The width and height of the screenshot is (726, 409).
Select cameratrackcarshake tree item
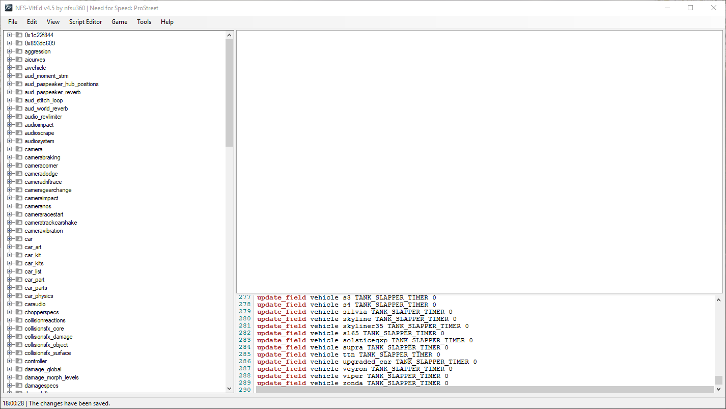point(51,223)
